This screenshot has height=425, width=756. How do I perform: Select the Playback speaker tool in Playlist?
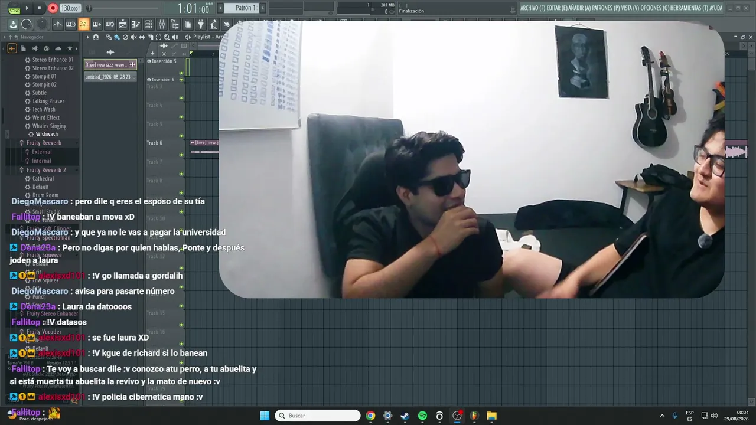[x=175, y=37]
